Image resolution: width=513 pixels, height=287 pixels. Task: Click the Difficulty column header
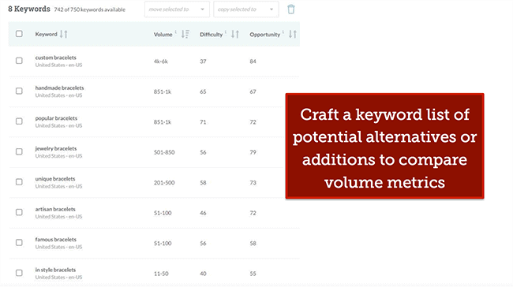pos(211,35)
